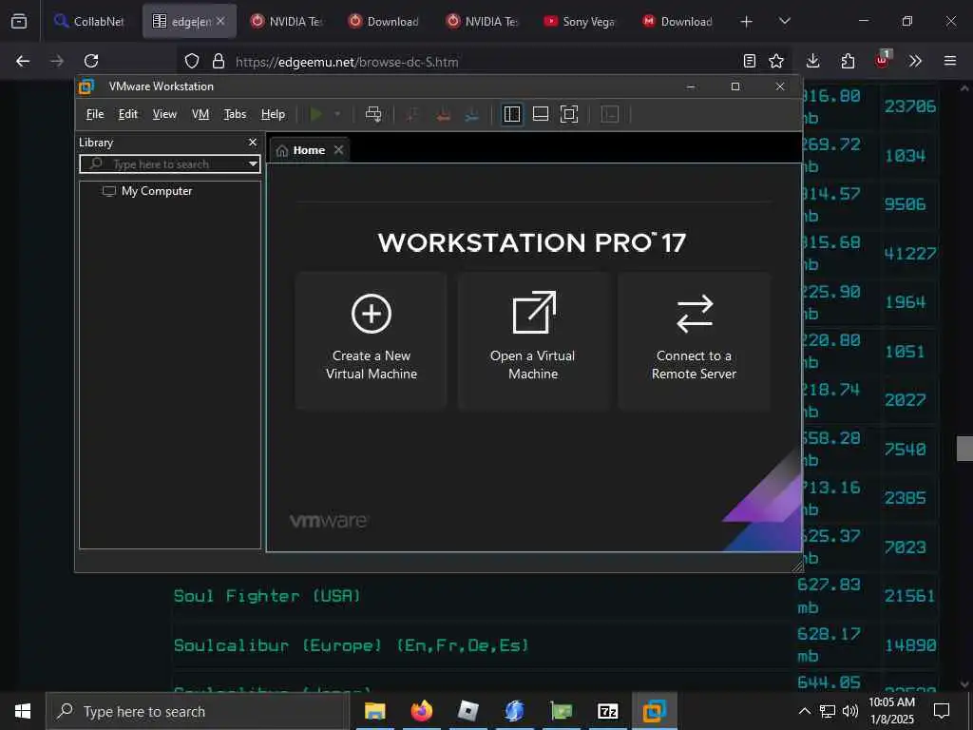Click the Enter Full Screen mode icon
Screen dimensions: 973x730
coord(569,114)
